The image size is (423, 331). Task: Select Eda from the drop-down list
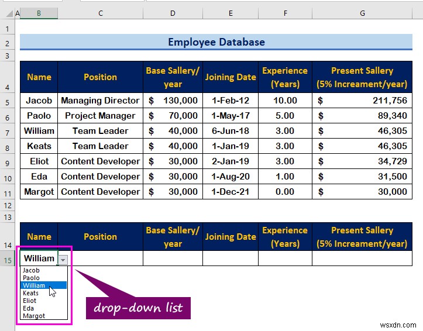coord(43,308)
